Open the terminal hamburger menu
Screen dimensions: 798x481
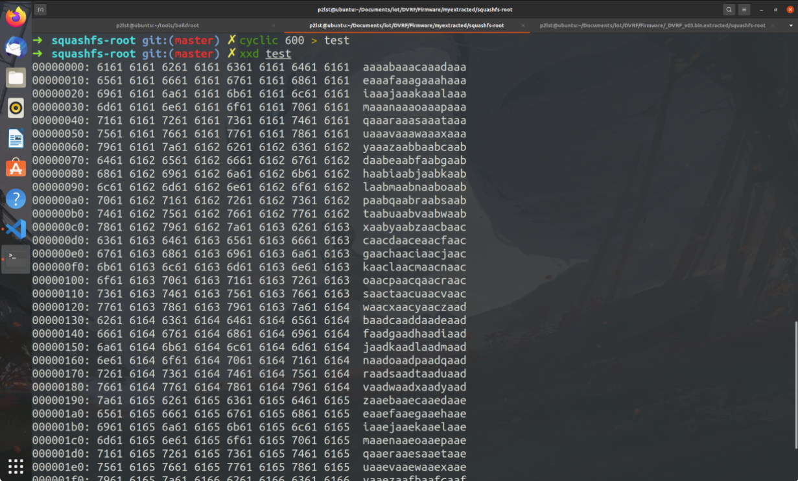(744, 10)
